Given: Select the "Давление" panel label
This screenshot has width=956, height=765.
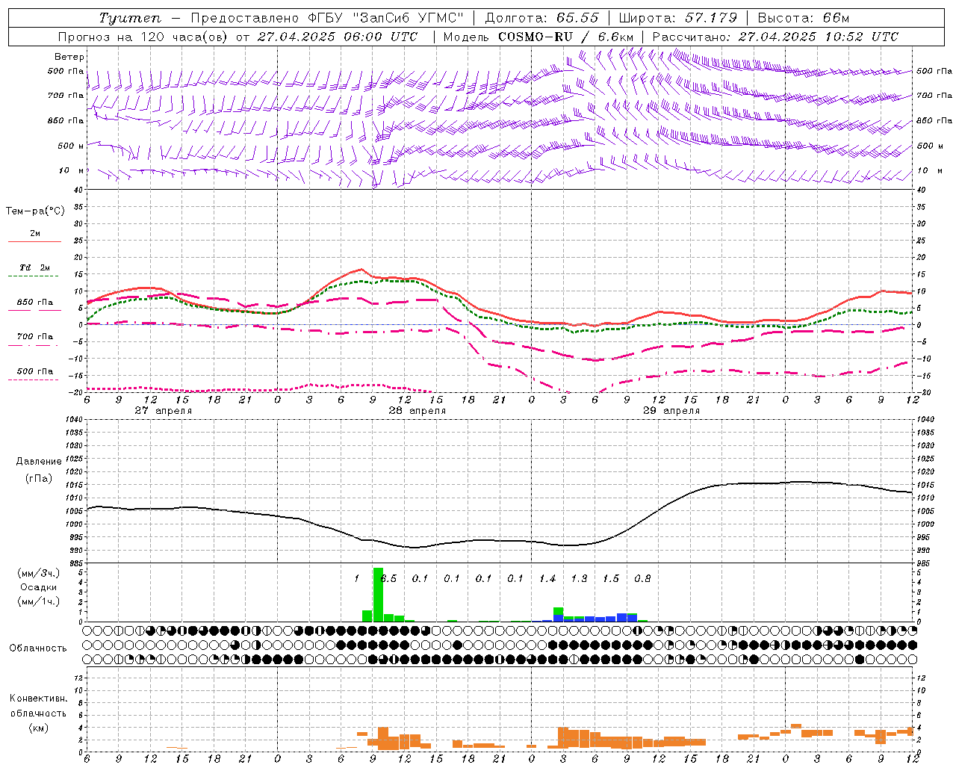Looking at the screenshot, I should [39, 462].
